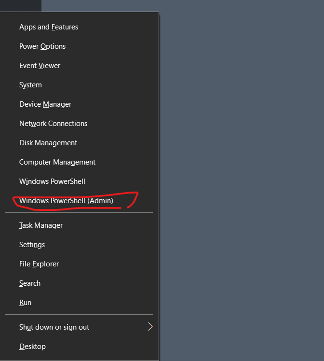Show the Desktop via menu entry
The width and height of the screenshot is (324, 361).
click(32, 347)
